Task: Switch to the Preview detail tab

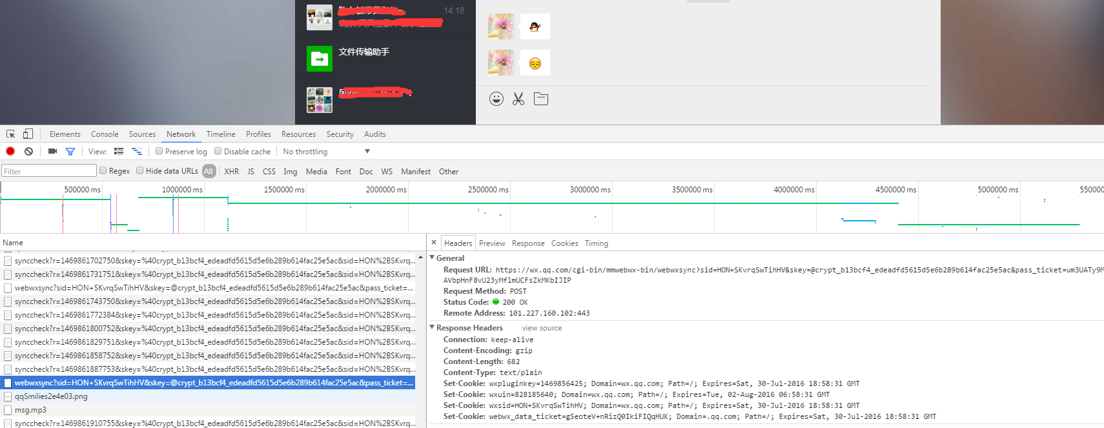Action: 492,243
